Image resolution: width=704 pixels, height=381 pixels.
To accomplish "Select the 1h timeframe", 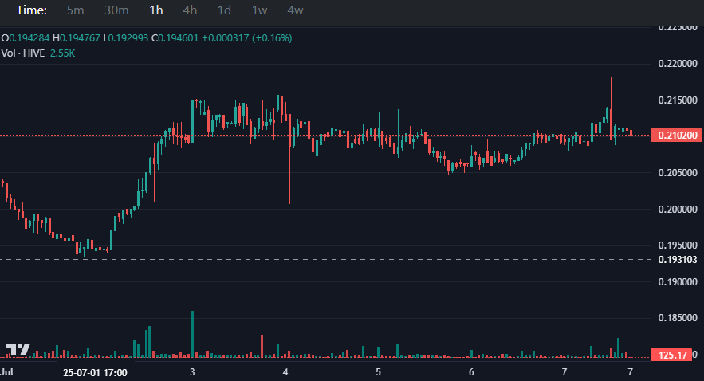I will click(x=155, y=10).
